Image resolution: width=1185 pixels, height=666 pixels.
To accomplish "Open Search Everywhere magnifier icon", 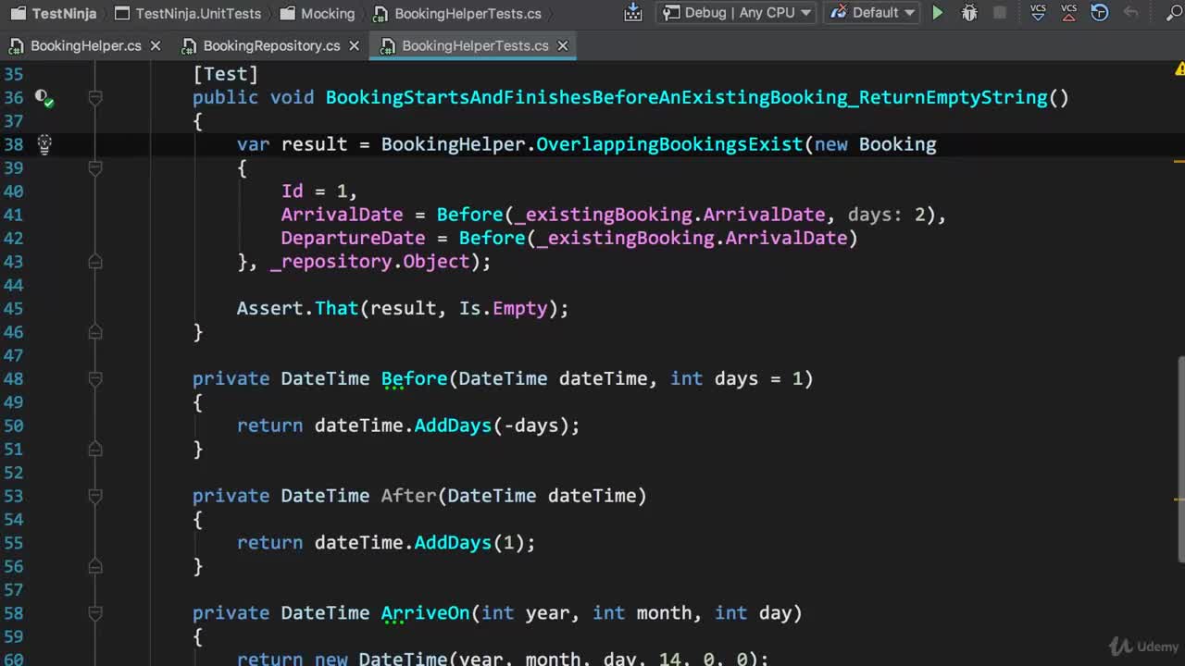I will 1175,13.
